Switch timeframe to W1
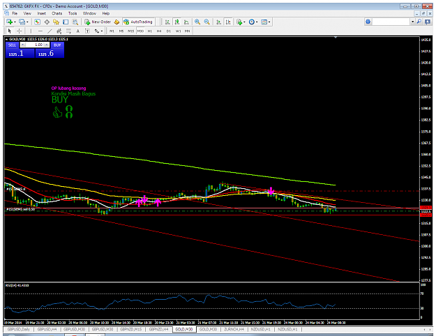 click(x=178, y=31)
